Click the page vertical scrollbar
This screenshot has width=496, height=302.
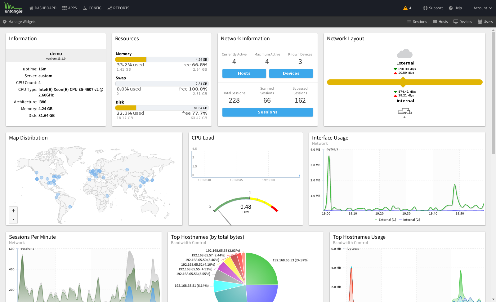493,93
